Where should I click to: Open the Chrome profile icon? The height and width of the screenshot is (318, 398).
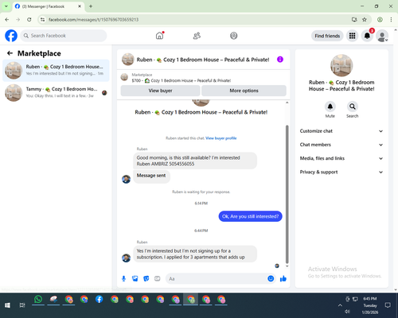pos(380,20)
